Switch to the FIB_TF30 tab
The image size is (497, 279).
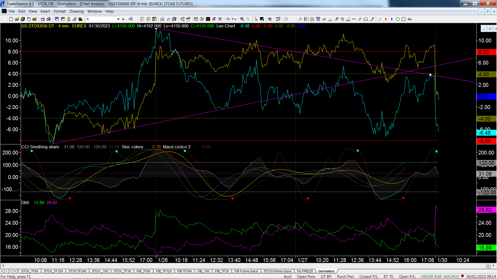point(222,271)
